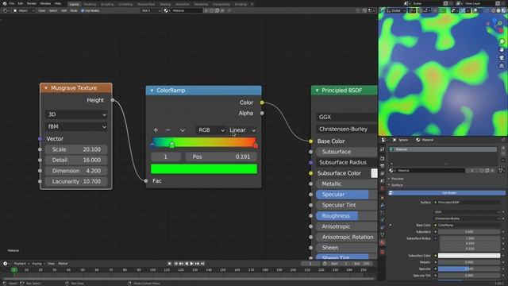508x286 pixels.
Task: Collapse the ColorRamp node
Action: click(152, 91)
